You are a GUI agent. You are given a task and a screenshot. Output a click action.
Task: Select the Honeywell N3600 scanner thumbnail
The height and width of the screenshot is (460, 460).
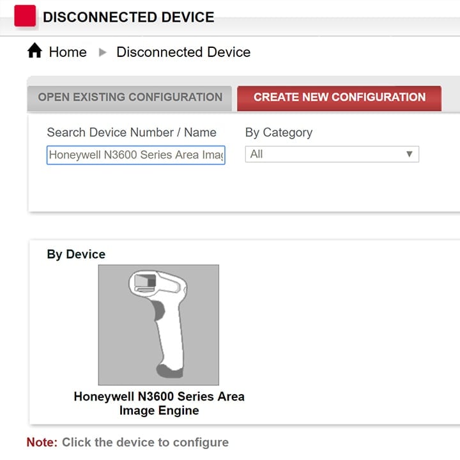coord(158,325)
